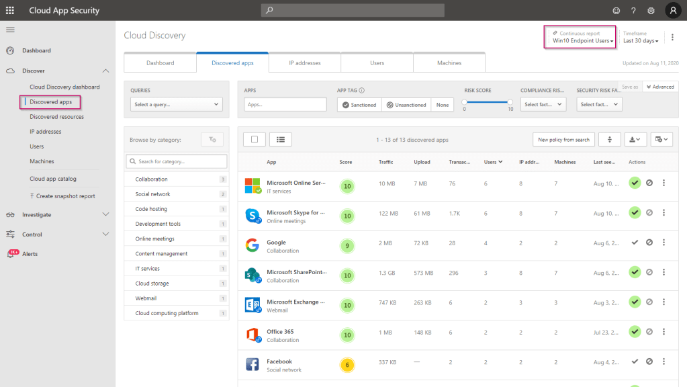Click New policy from search button
Viewport: 687px width, 387px height.
[563, 140]
